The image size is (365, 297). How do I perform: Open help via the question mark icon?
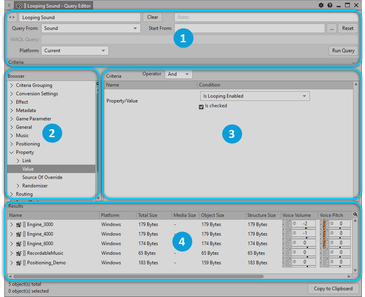click(330, 6)
